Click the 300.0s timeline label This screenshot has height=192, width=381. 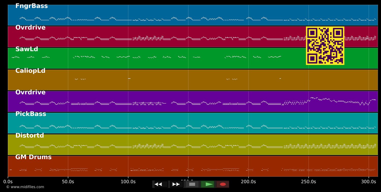369,182
